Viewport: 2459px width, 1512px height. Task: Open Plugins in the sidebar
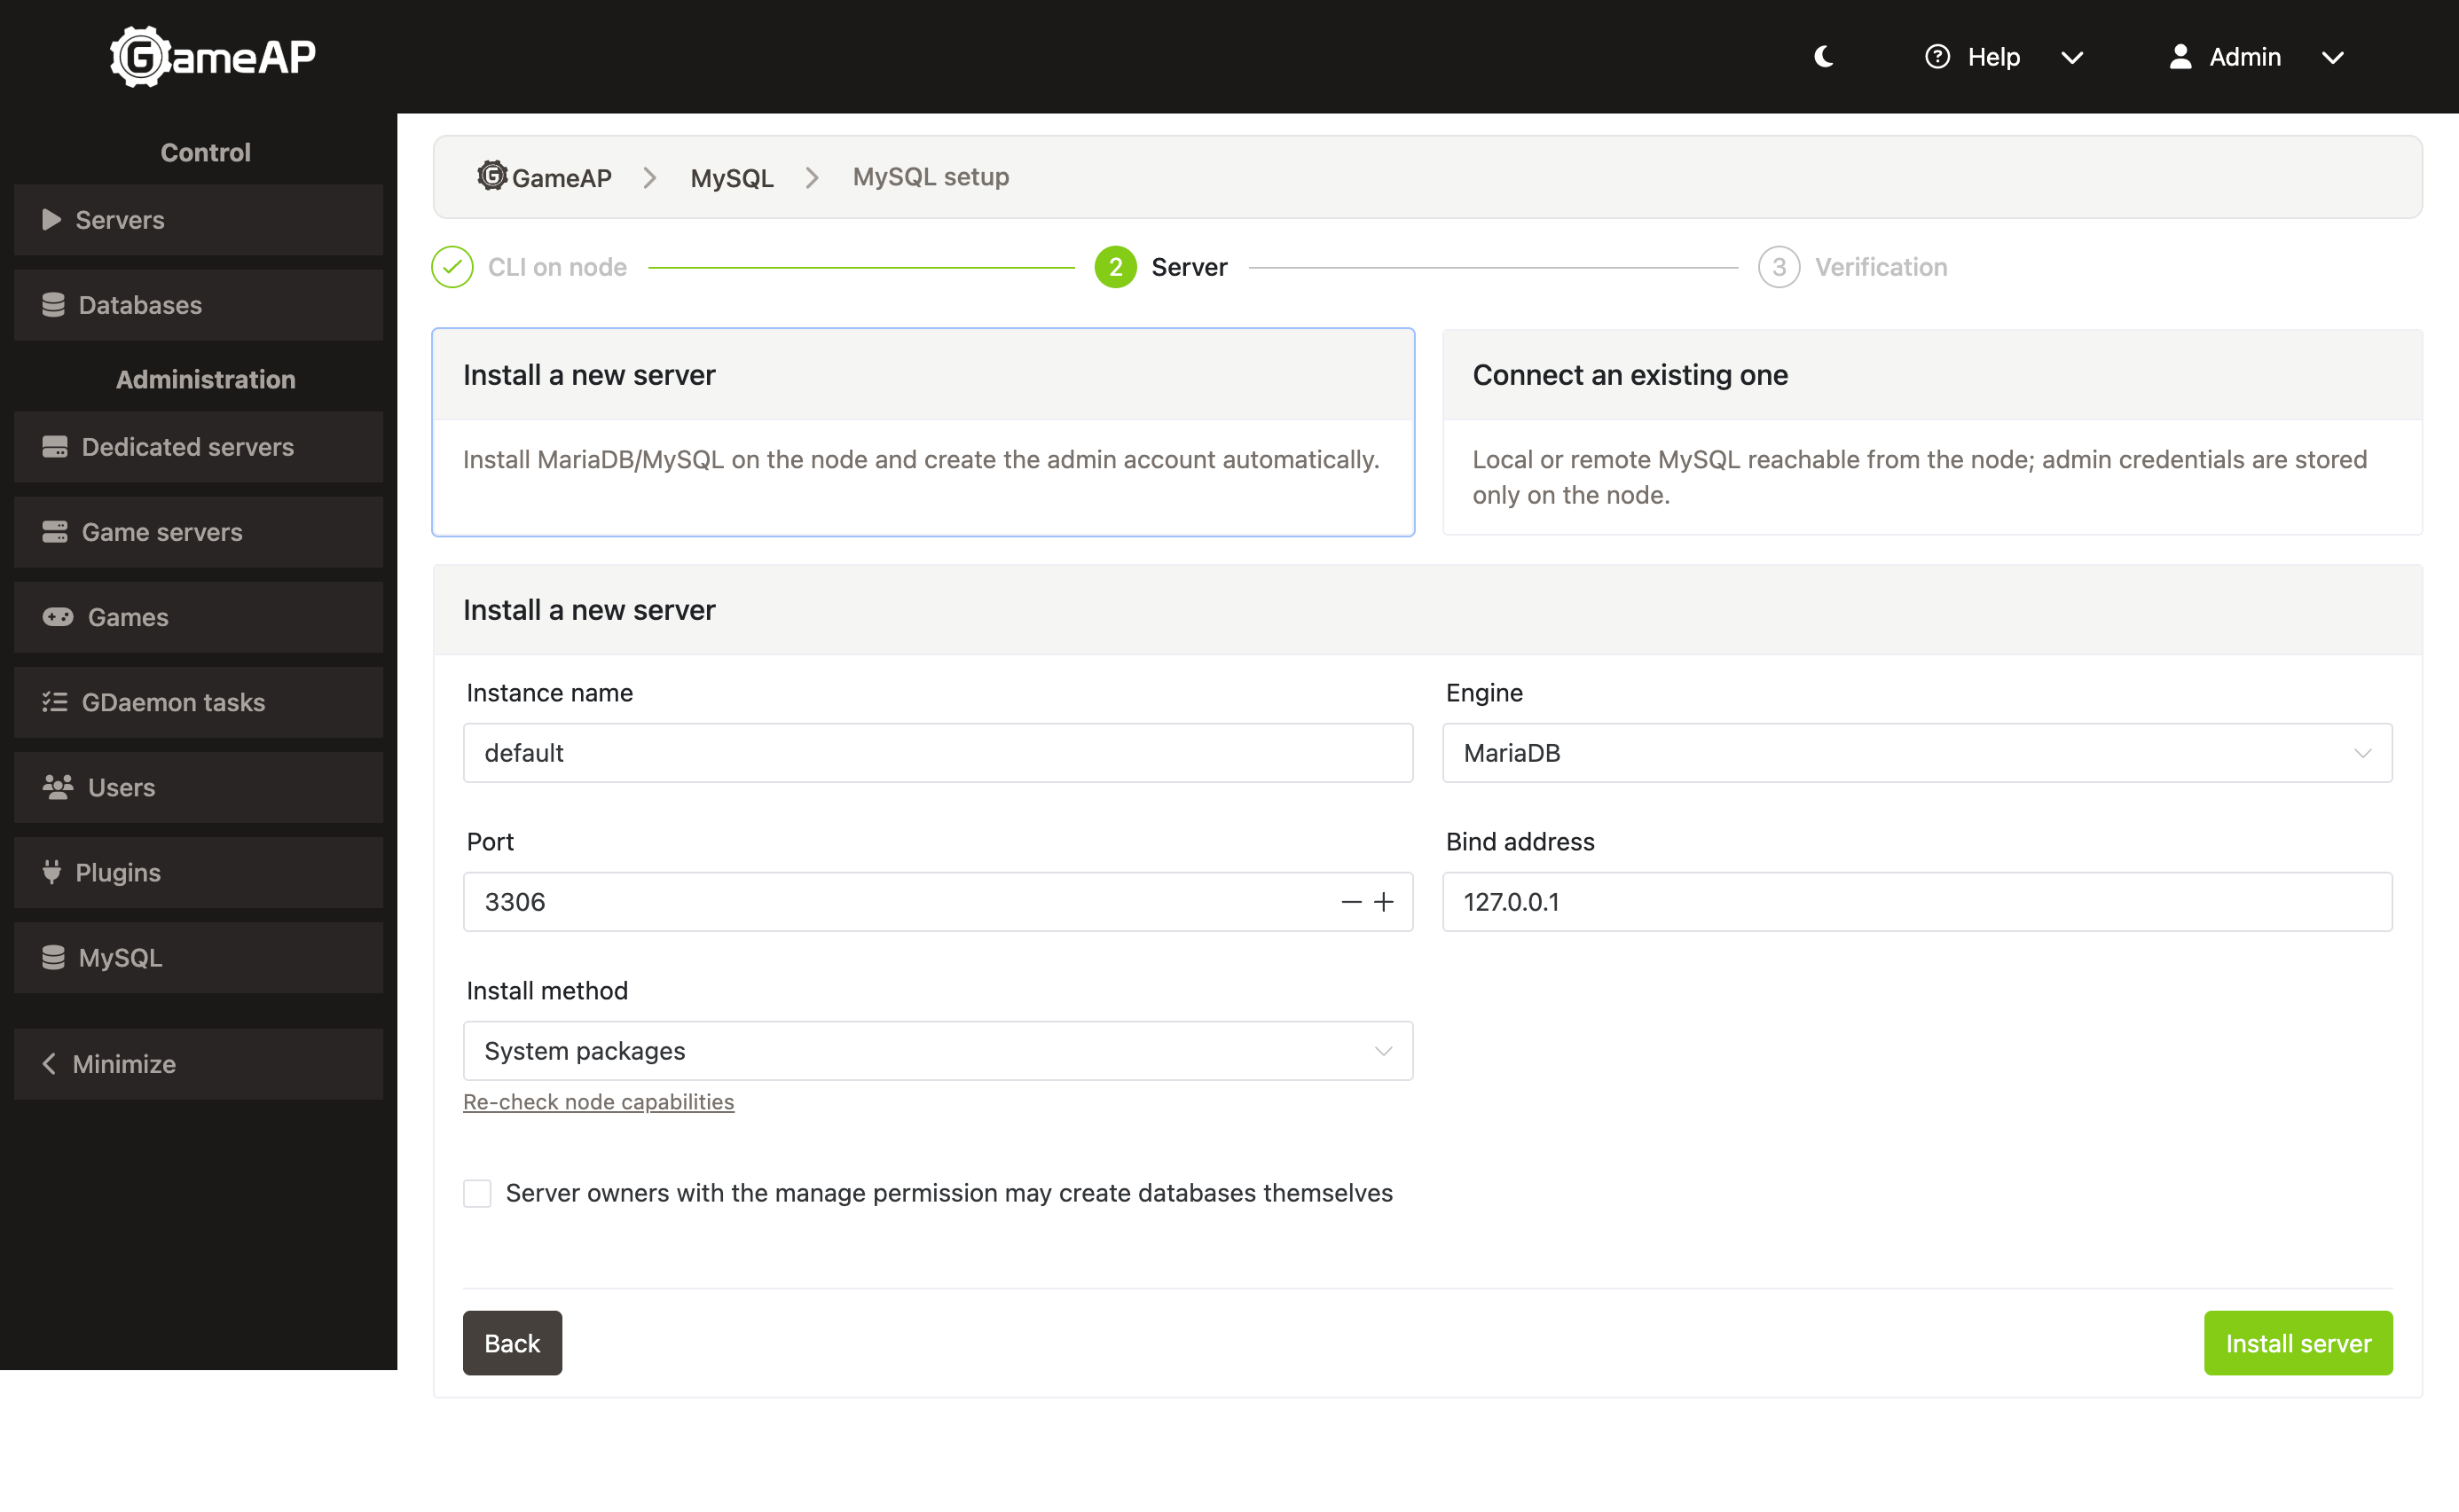coord(198,872)
